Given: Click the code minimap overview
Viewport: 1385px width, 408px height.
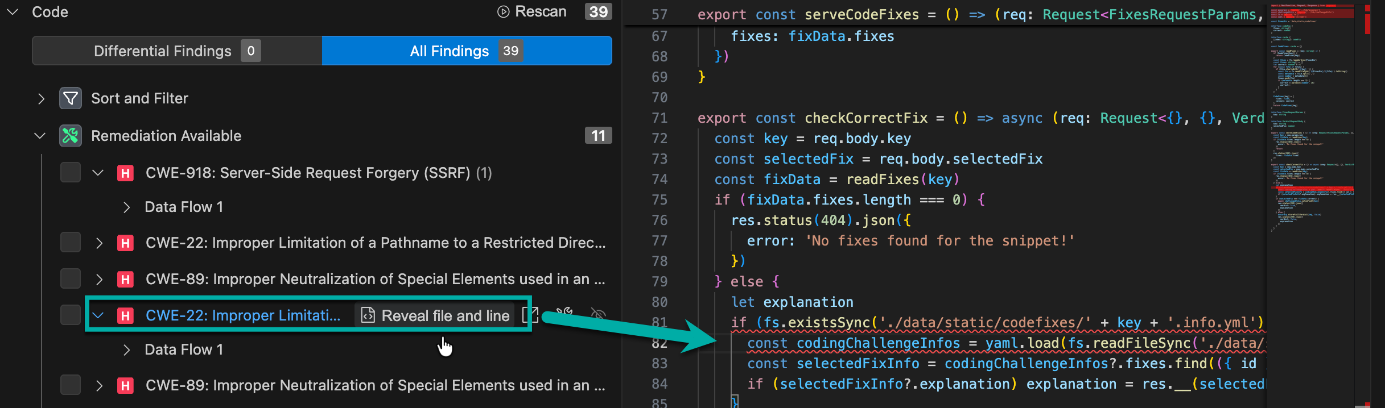Looking at the screenshot, I should 1312,114.
